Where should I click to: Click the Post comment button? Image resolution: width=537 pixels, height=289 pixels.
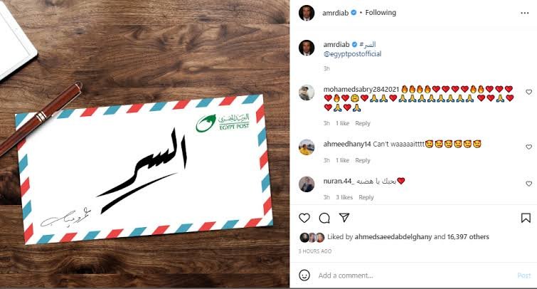point(524,275)
